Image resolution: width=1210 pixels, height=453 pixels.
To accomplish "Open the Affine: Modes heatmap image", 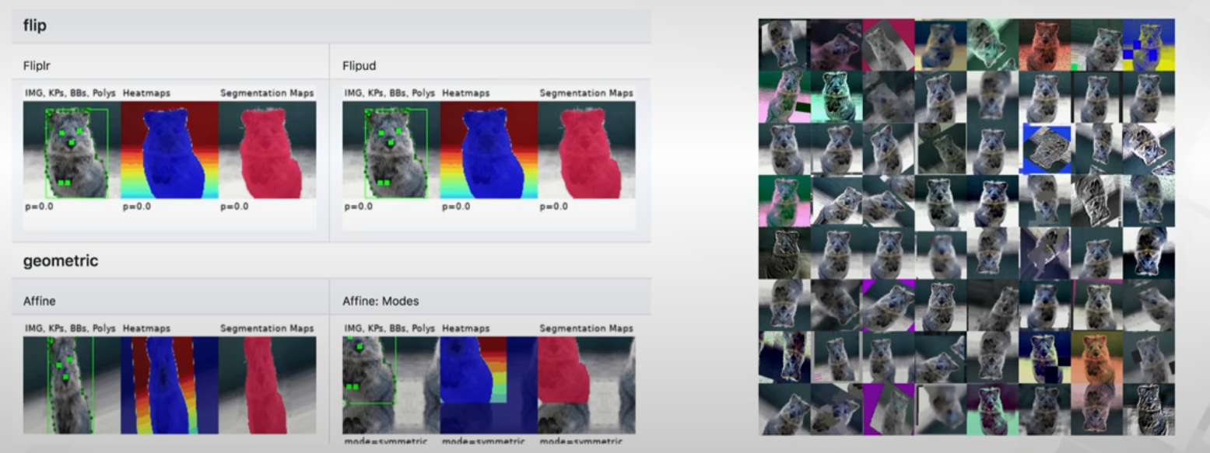I will click(x=489, y=385).
